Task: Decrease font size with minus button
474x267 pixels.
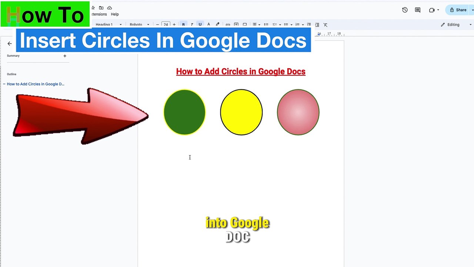Action: [x=157, y=25]
